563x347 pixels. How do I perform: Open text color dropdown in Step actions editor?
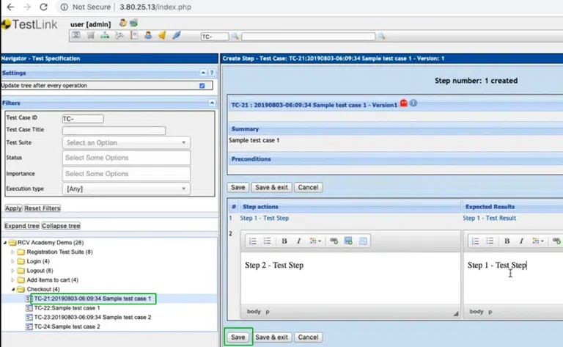point(315,241)
